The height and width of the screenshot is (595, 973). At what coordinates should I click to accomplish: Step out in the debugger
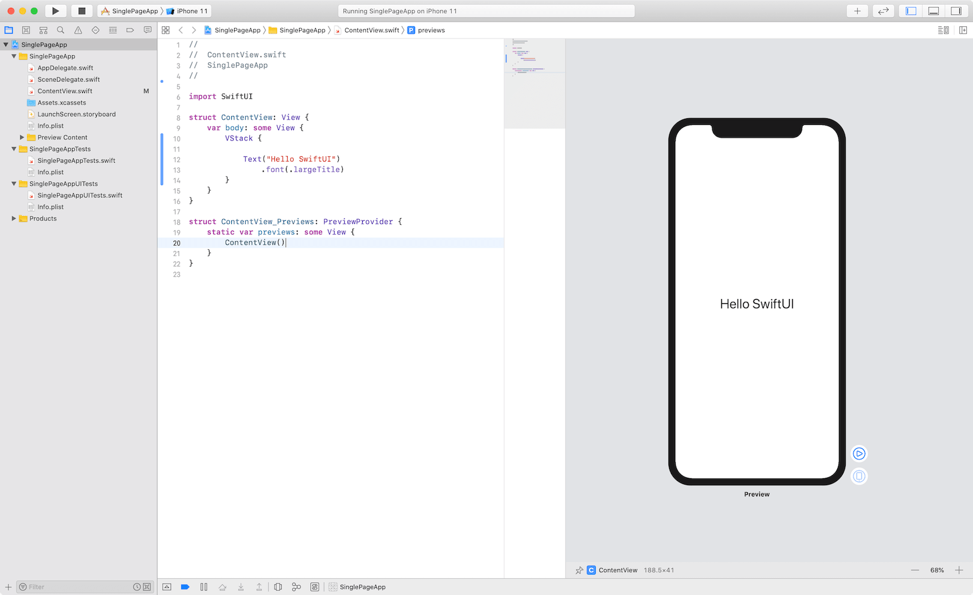point(259,587)
